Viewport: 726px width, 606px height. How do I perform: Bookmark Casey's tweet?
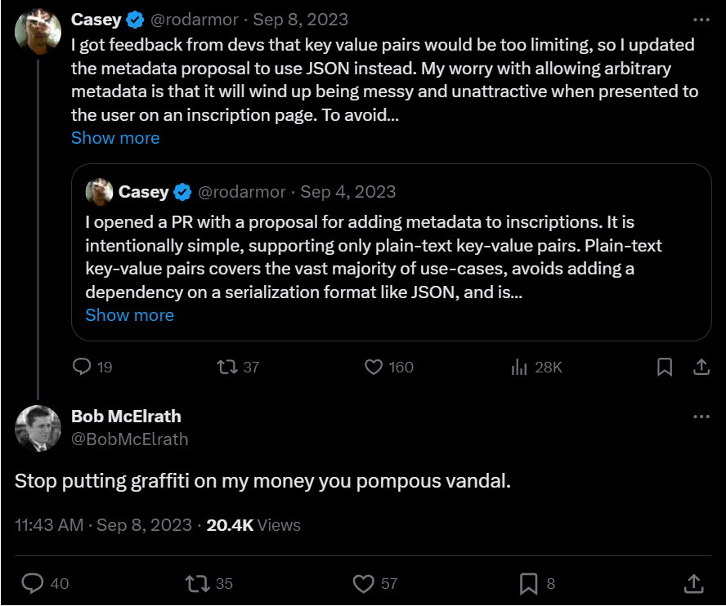pos(665,368)
